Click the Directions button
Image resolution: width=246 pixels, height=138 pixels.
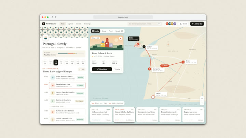coord(102,69)
